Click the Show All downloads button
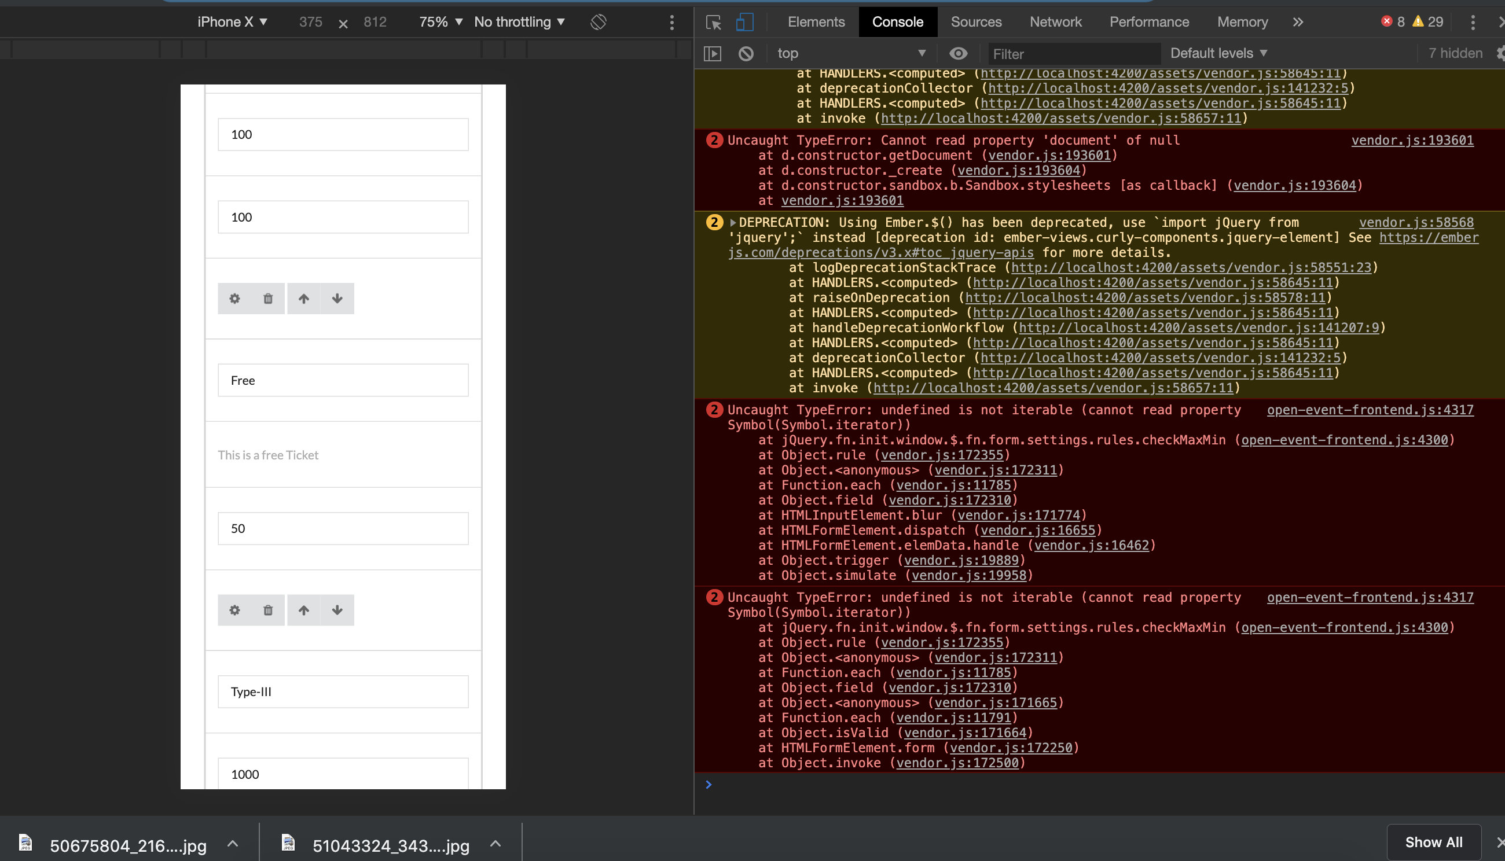 (x=1433, y=842)
